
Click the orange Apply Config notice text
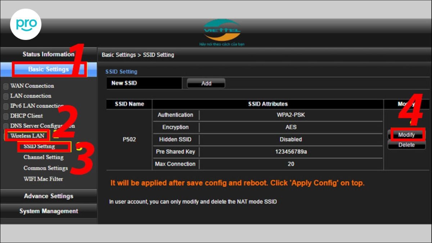(x=237, y=183)
